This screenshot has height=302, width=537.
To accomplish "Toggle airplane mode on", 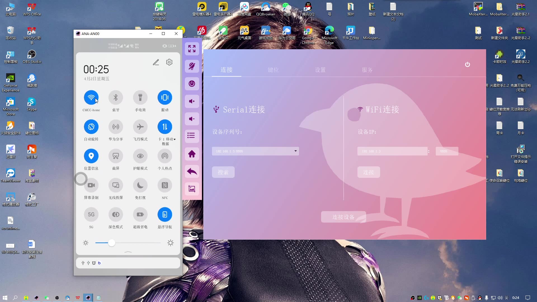I will pyautogui.click(x=140, y=126).
